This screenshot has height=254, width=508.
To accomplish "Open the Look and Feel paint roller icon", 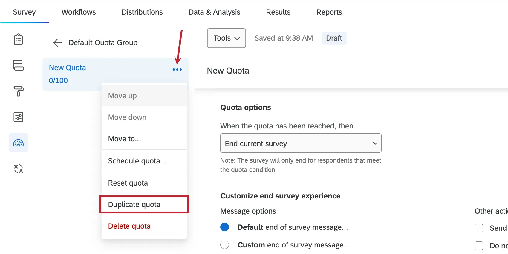I will [18, 91].
